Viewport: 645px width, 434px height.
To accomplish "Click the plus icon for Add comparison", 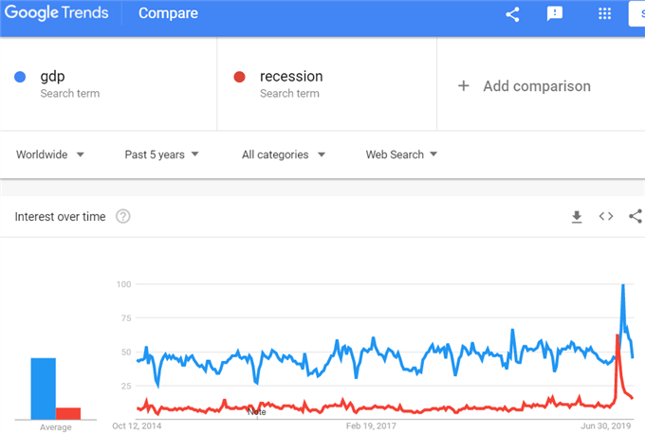I will [x=464, y=86].
